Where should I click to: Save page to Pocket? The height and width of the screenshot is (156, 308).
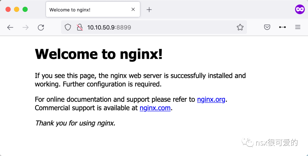click(267, 27)
